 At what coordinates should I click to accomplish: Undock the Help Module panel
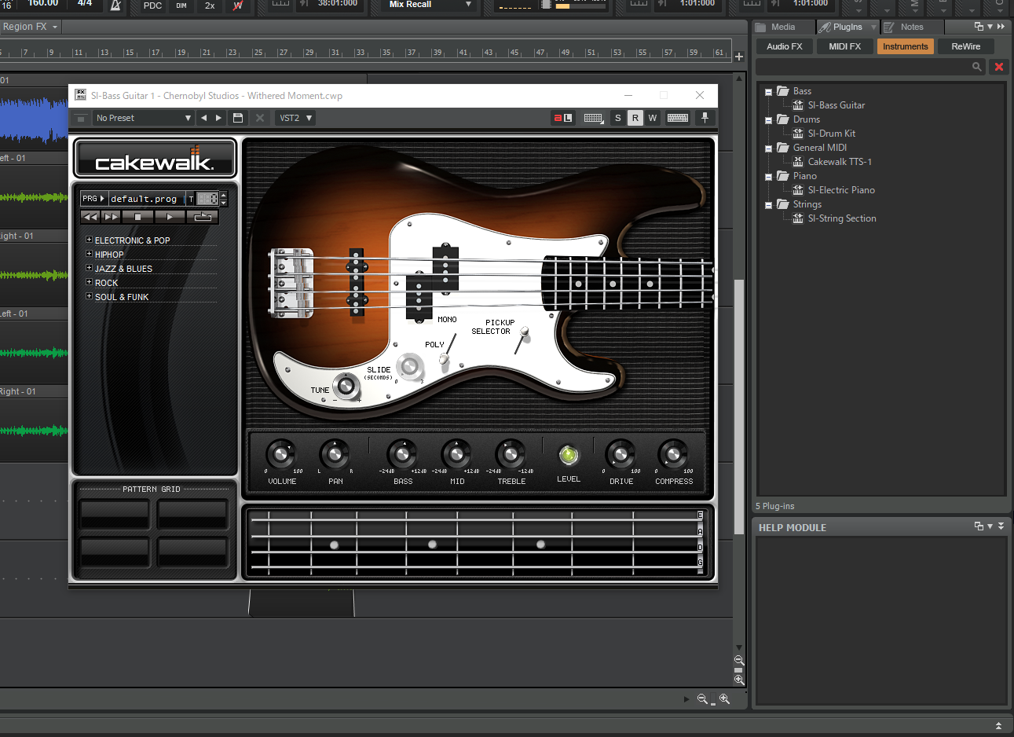(x=979, y=526)
